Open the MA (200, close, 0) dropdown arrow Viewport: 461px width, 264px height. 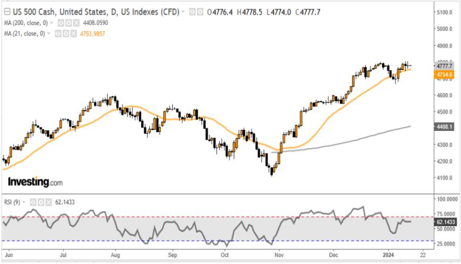pyautogui.click(x=51, y=23)
